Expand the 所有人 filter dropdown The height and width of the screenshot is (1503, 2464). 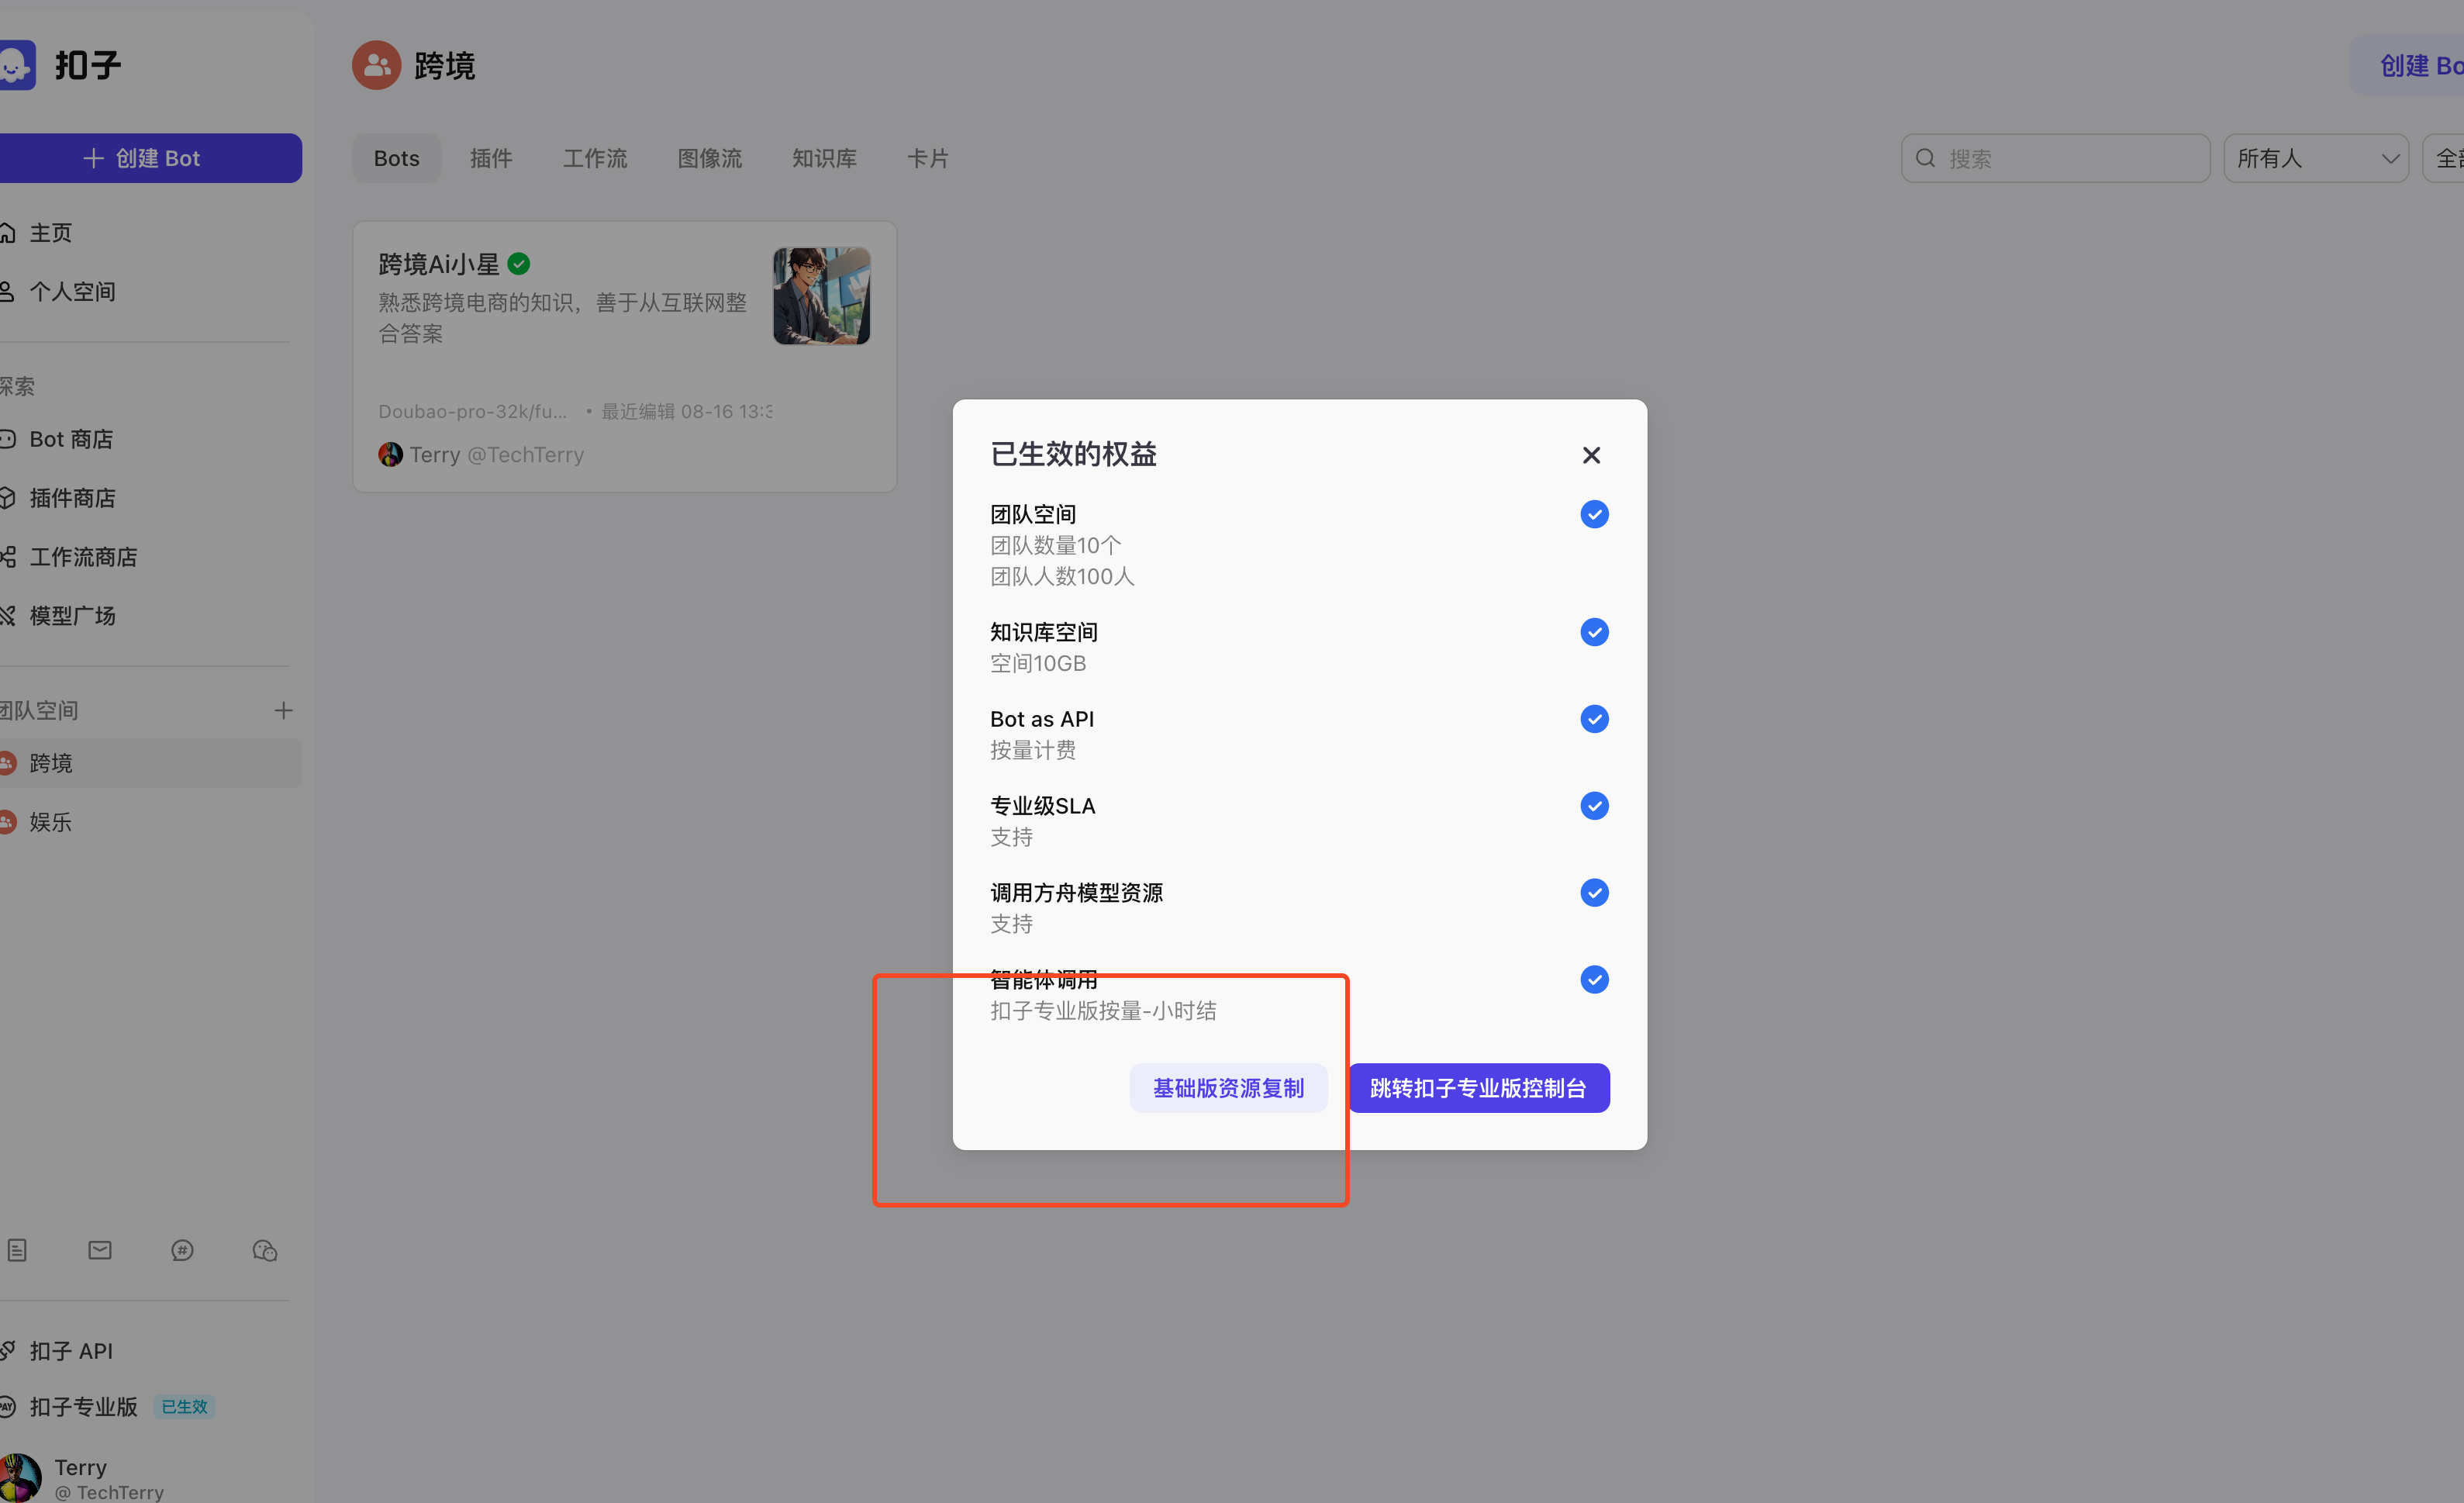coord(2316,158)
